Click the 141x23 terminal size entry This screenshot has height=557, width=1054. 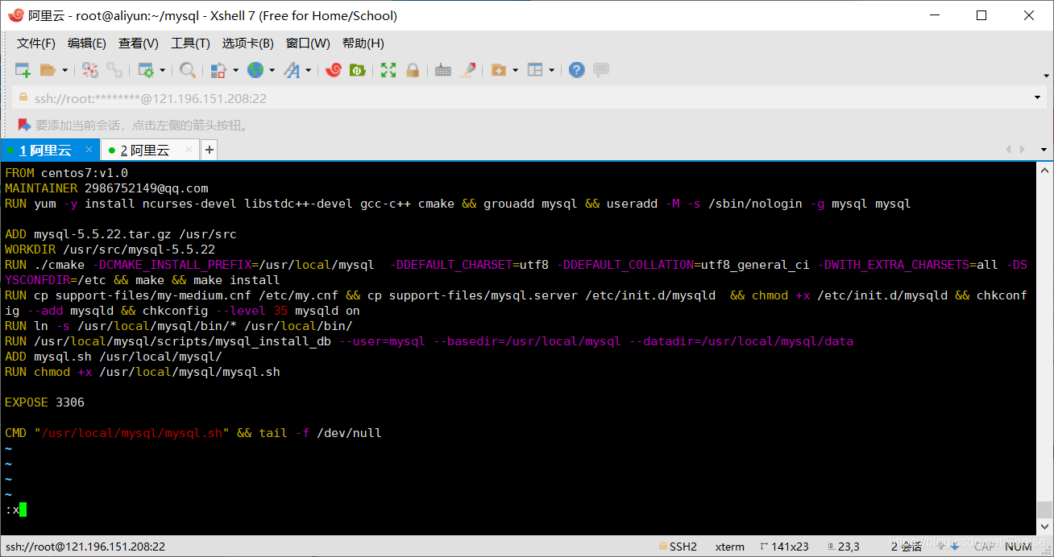tap(785, 547)
